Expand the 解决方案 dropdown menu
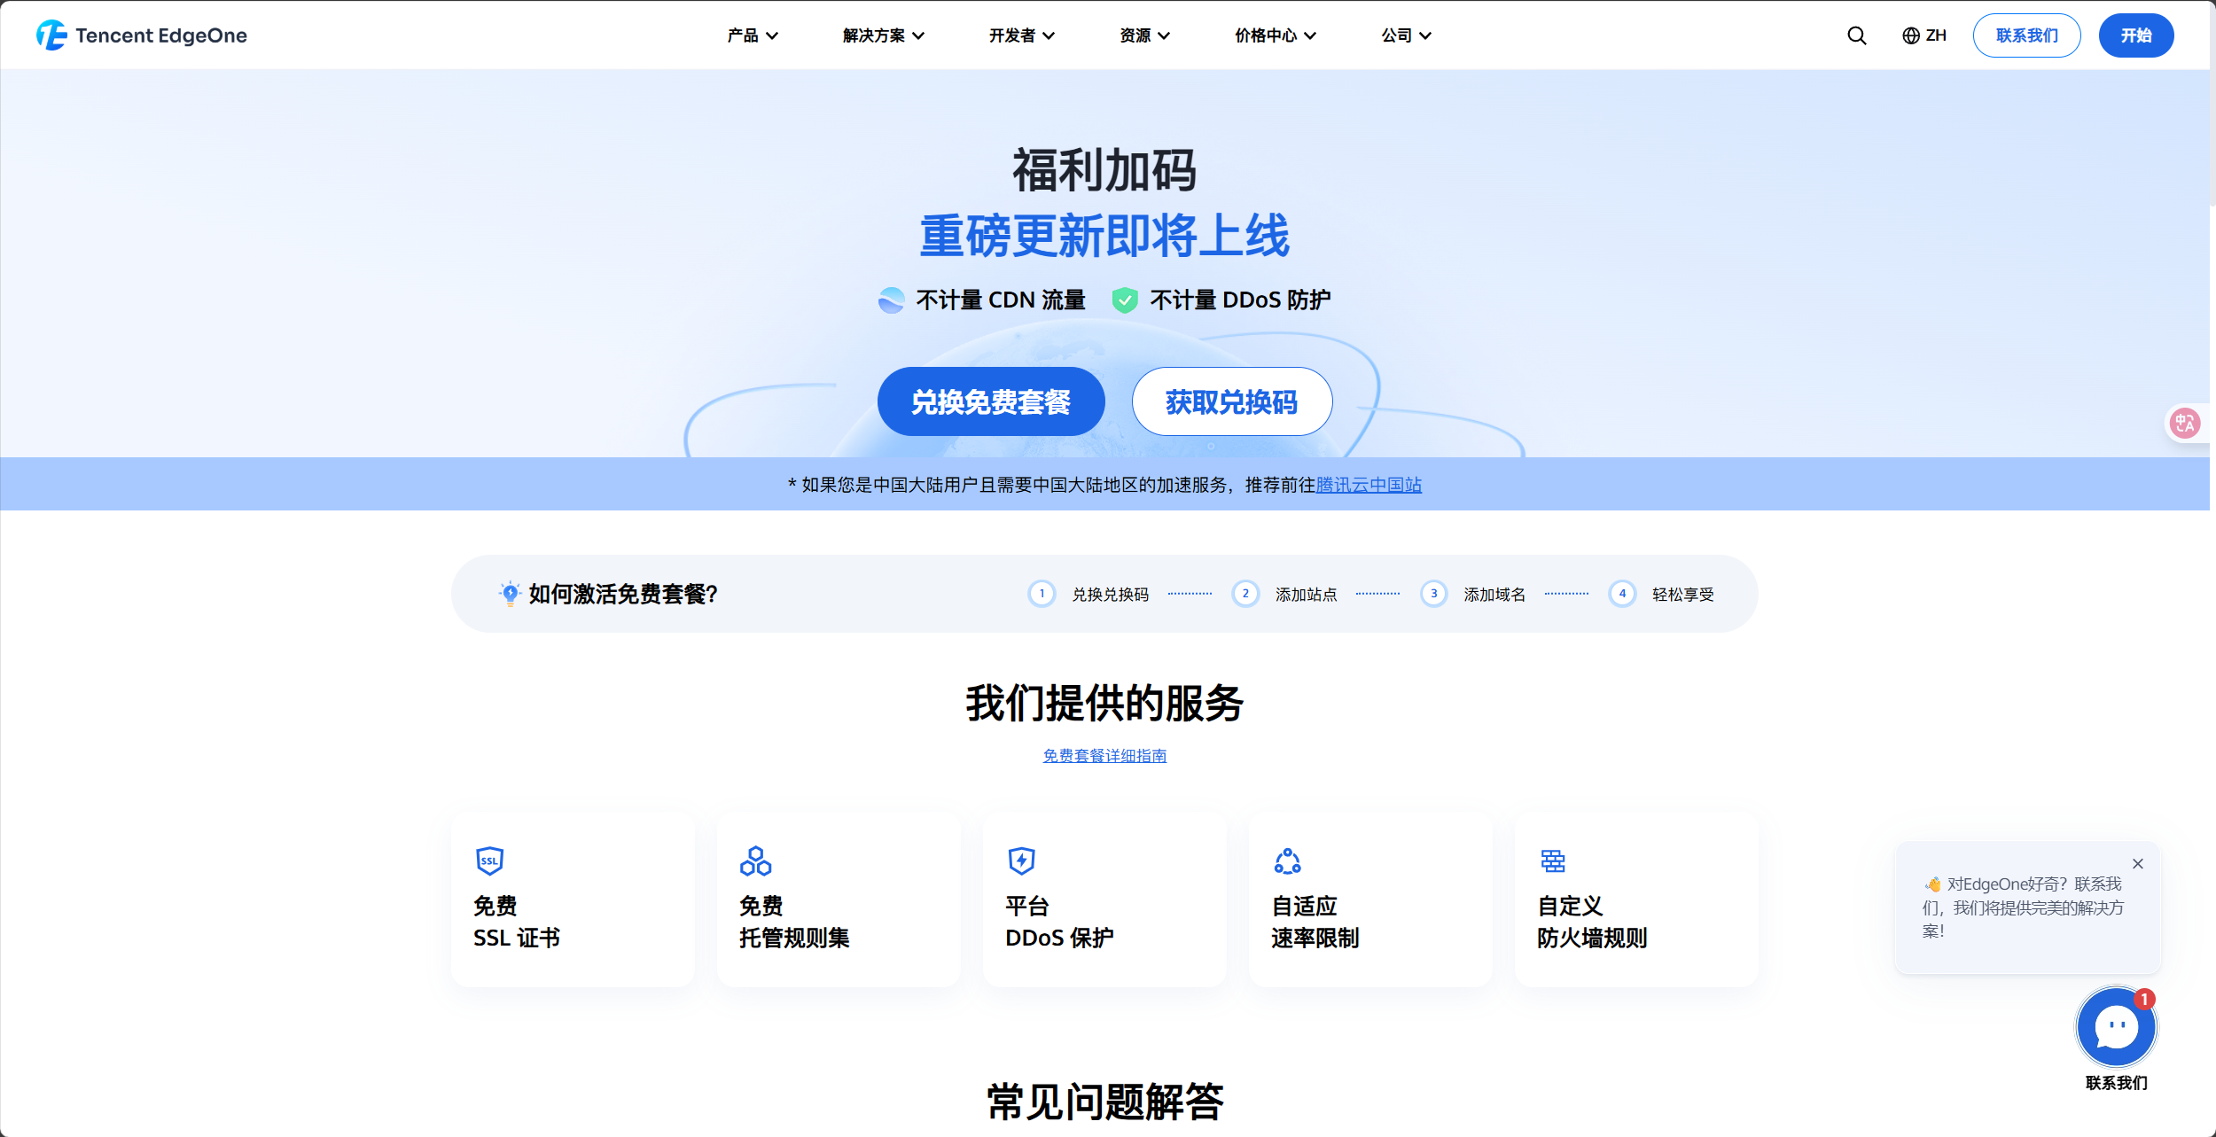Image resolution: width=2216 pixels, height=1137 pixels. pos(883,35)
